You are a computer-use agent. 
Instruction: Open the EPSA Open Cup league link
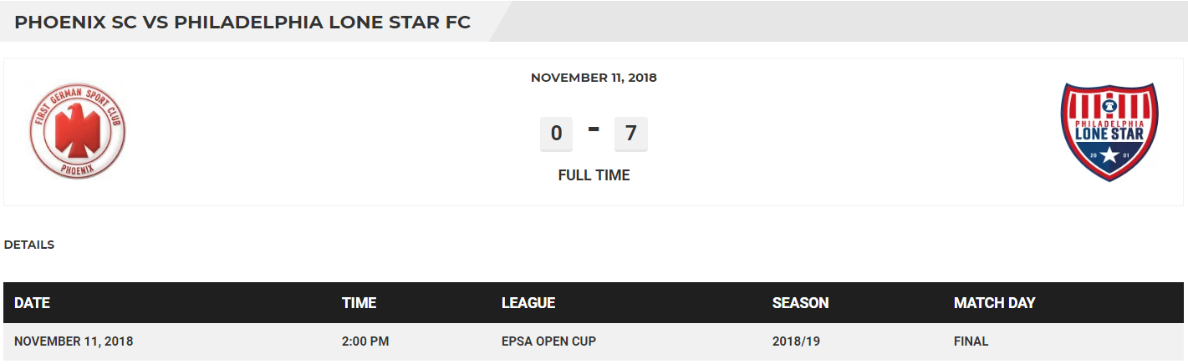click(x=548, y=341)
